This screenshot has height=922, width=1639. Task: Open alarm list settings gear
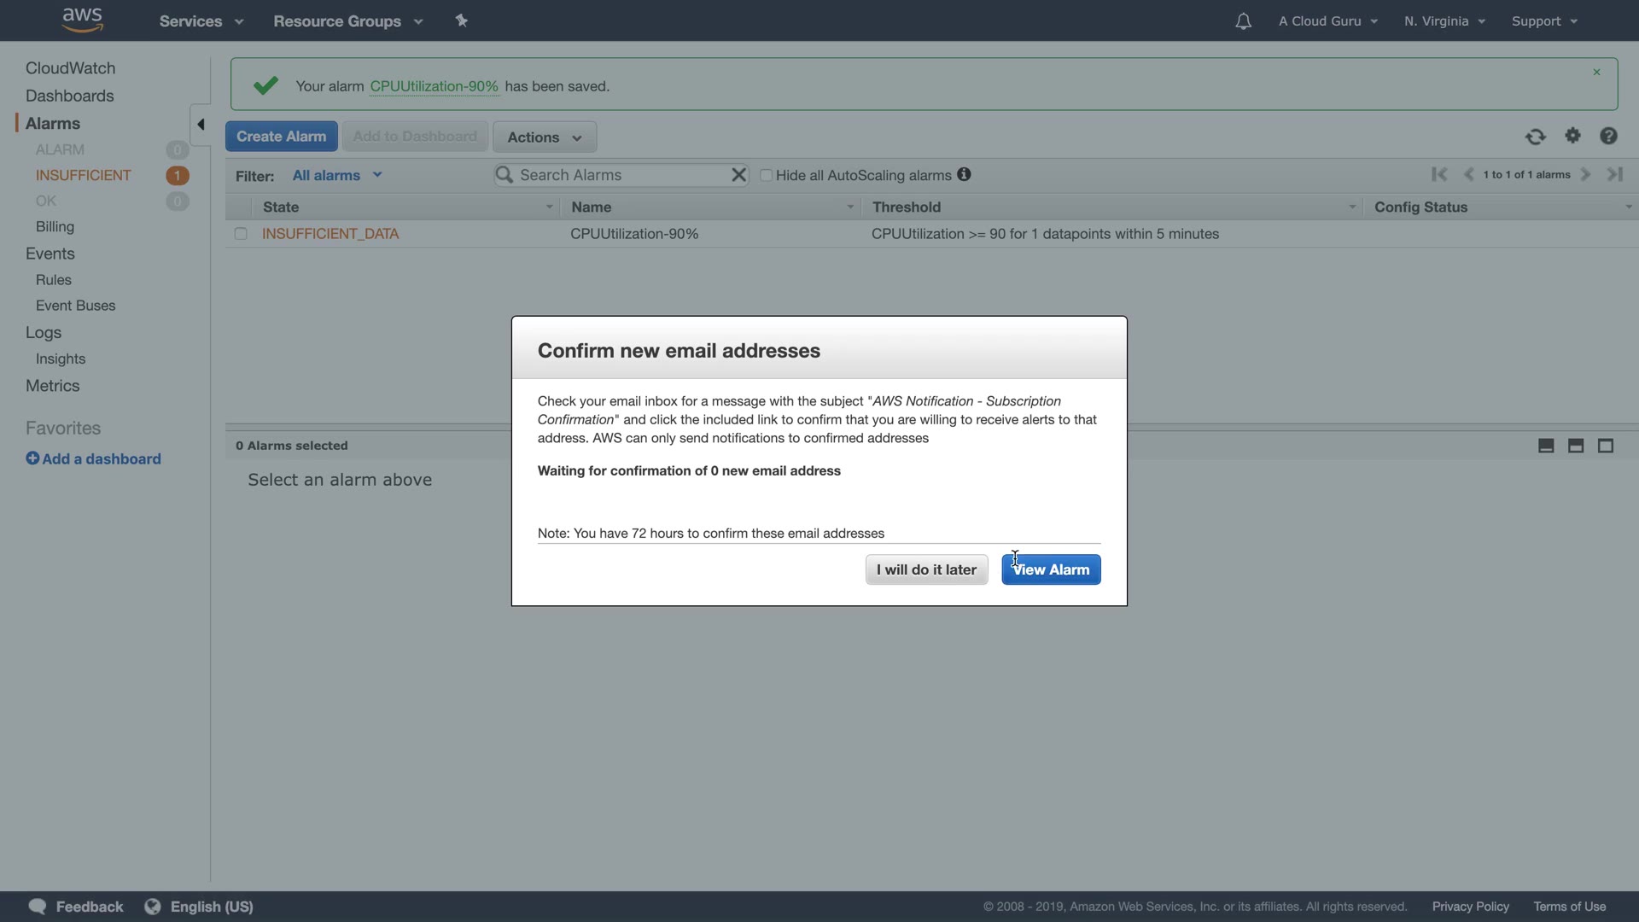1572,136
